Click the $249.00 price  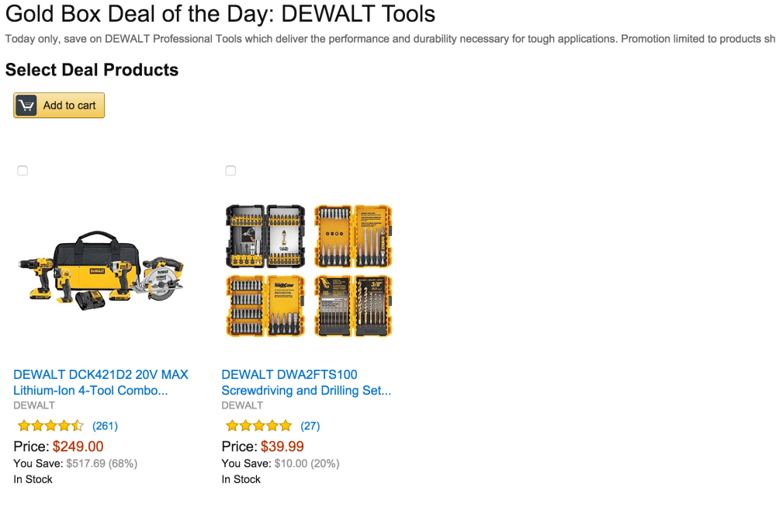78,447
